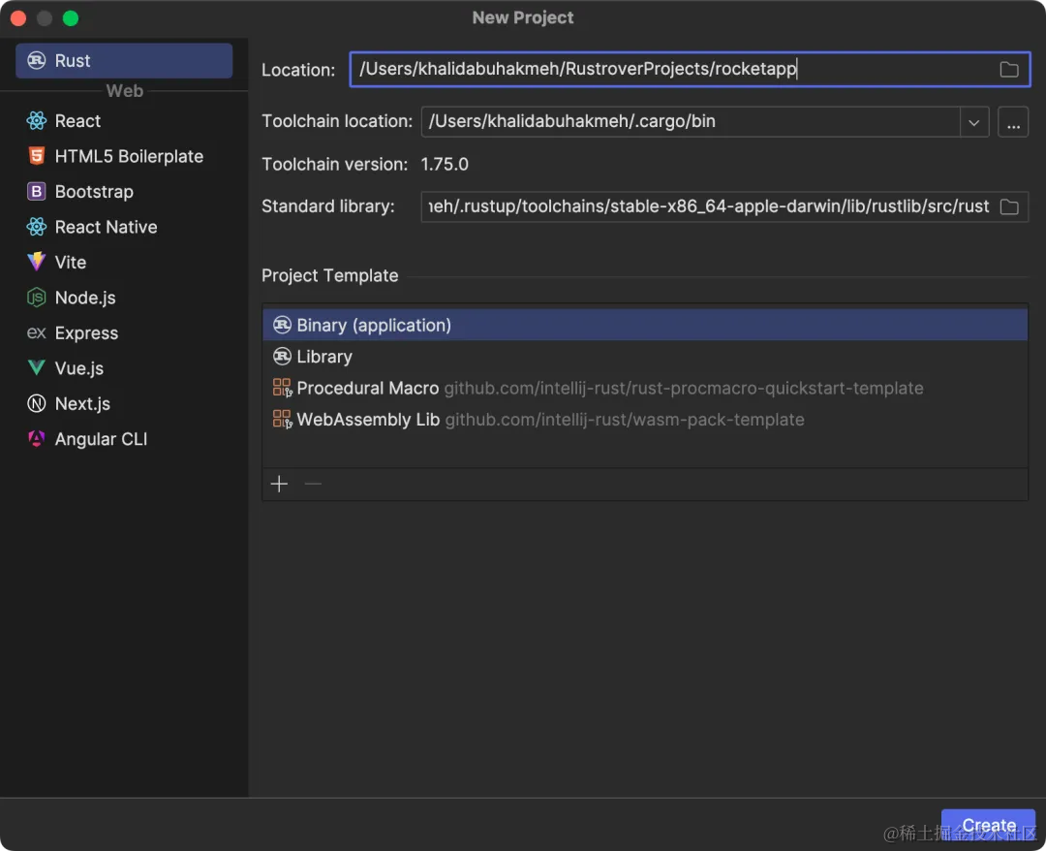The width and height of the screenshot is (1046, 851).
Task: Pick the Bootstrap project type icon
Action: pyautogui.click(x=37, y=192)
